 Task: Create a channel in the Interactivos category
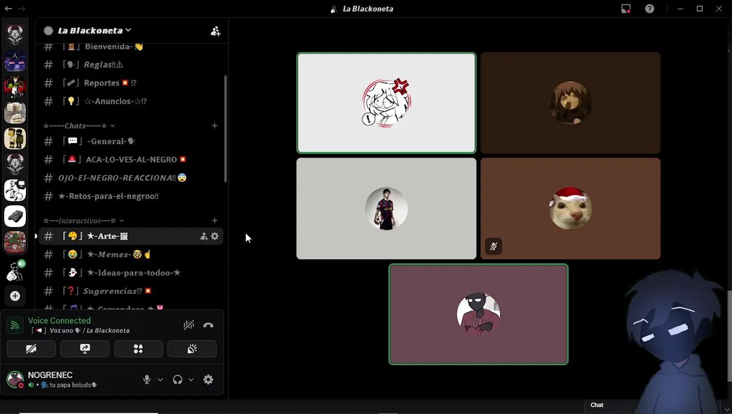tap(215, 221)
